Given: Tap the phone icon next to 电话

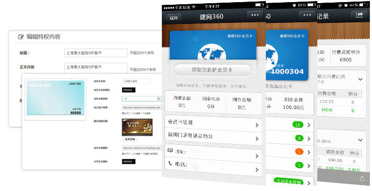Looking at the screenshot, I should click(x=170, y=163).
